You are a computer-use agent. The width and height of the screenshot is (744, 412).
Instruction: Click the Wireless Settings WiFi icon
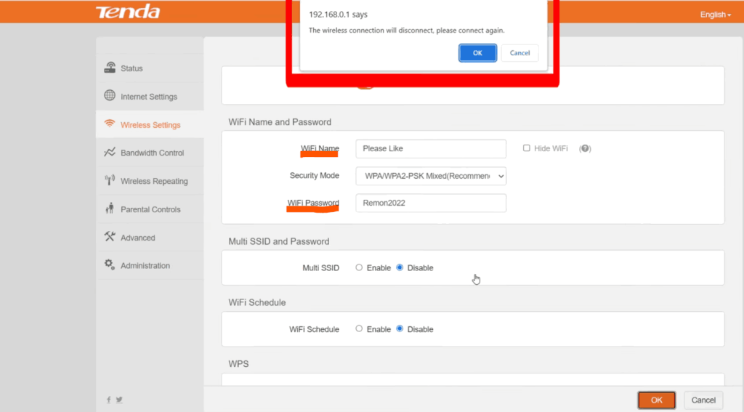(x=110, y=124)
